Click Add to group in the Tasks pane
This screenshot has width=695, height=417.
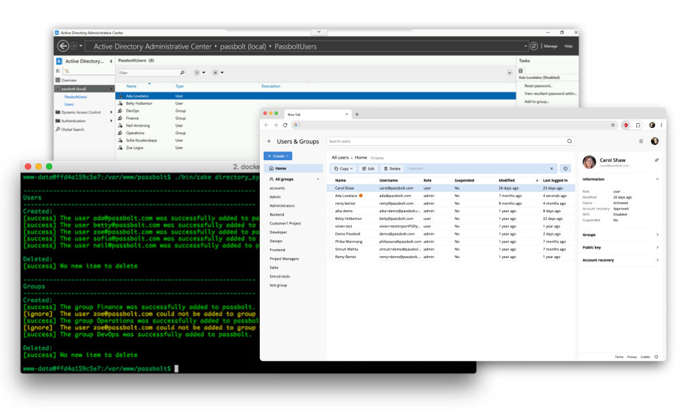pos(536,102)
